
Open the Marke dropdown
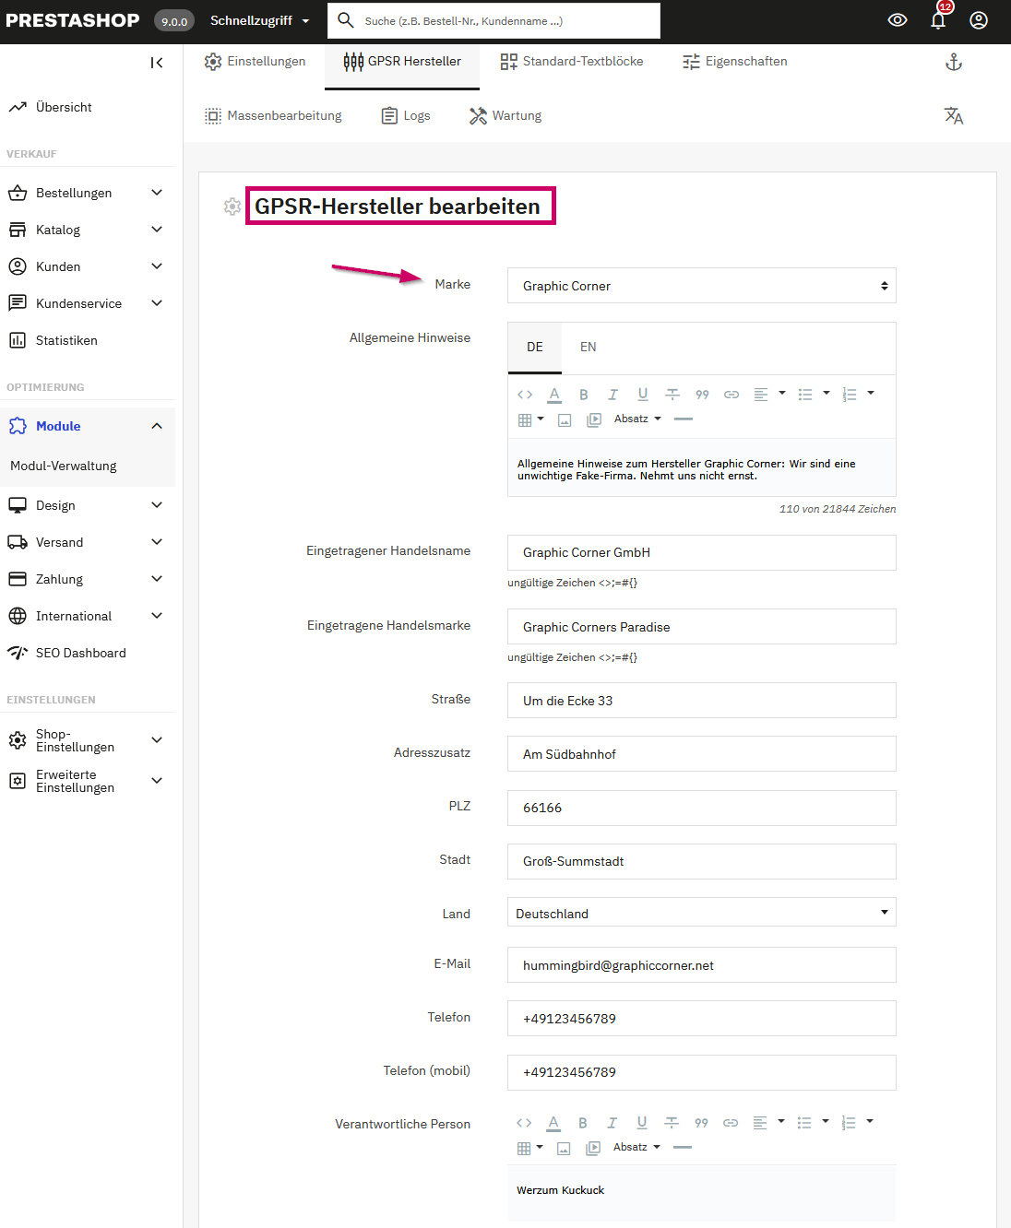click(x=701, y=286)
